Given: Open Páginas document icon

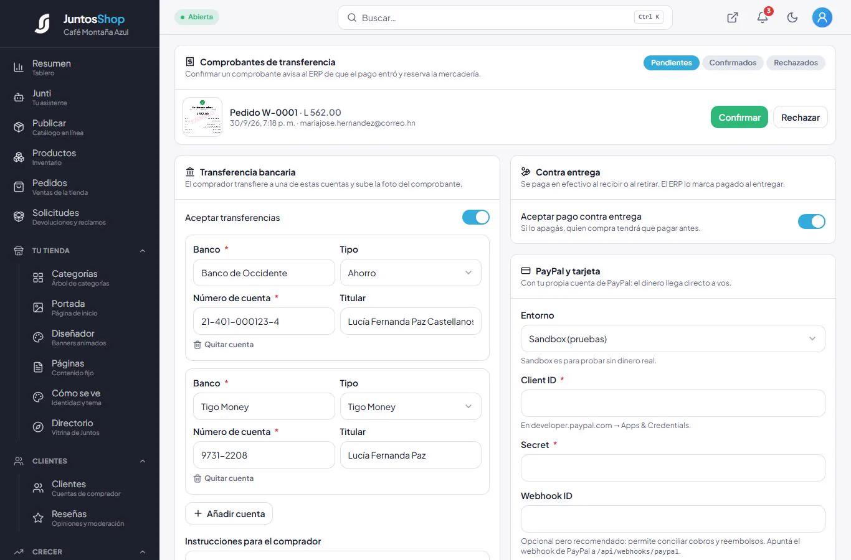Looking at the screenshot, I should pos(38,367).
